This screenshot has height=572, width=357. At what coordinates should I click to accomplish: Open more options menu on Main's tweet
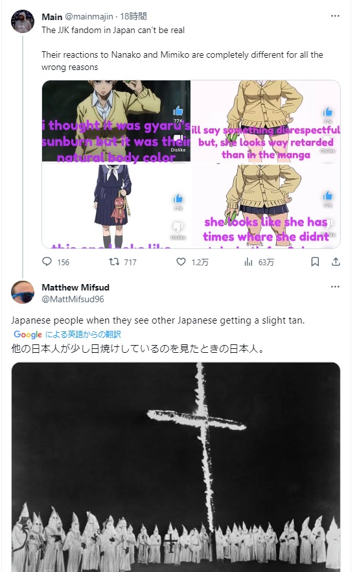tap(335, 16)
